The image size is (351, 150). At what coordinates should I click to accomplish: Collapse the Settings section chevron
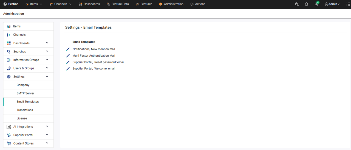tap(47, 76)
